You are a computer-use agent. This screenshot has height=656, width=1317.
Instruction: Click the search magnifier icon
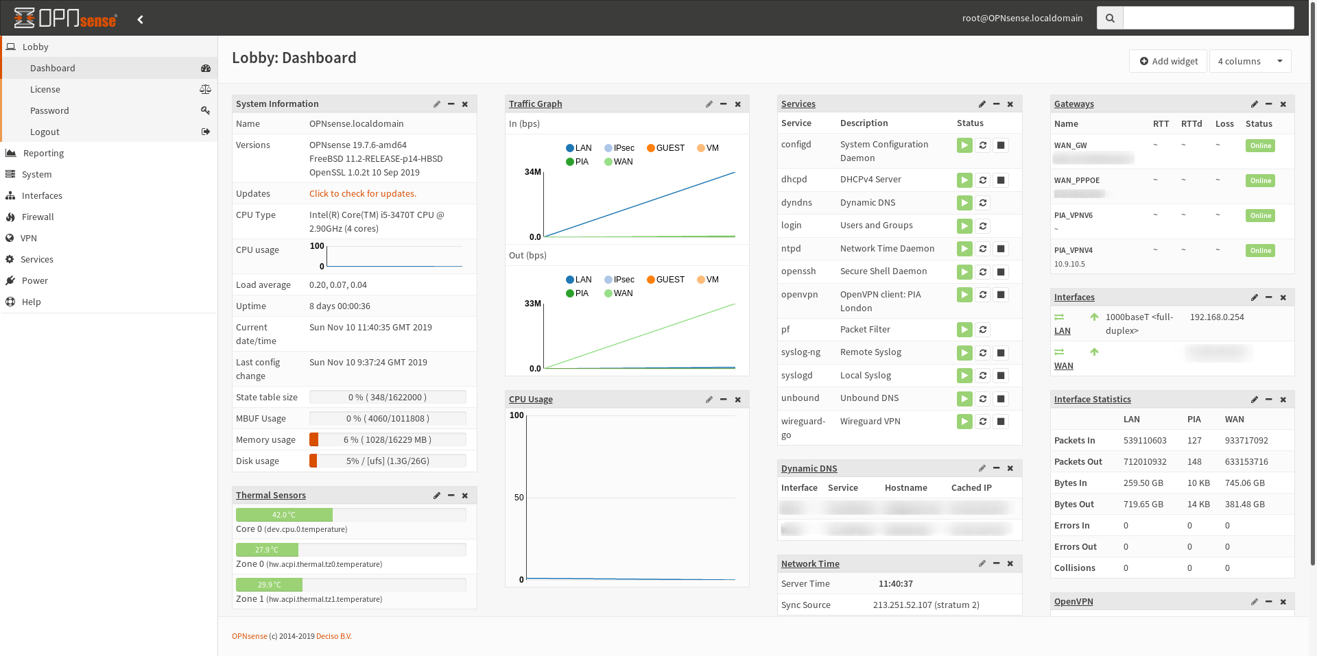pyautogui.click(x=1110, y=18)
